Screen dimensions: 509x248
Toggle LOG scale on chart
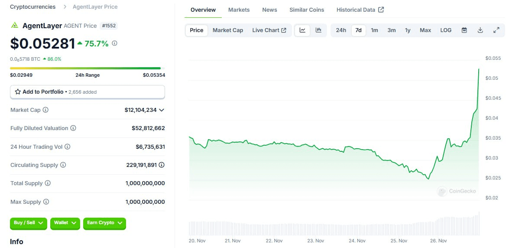pos(446,30)
